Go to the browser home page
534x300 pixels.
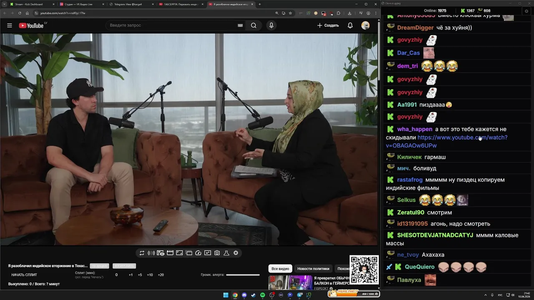[27, 13]
